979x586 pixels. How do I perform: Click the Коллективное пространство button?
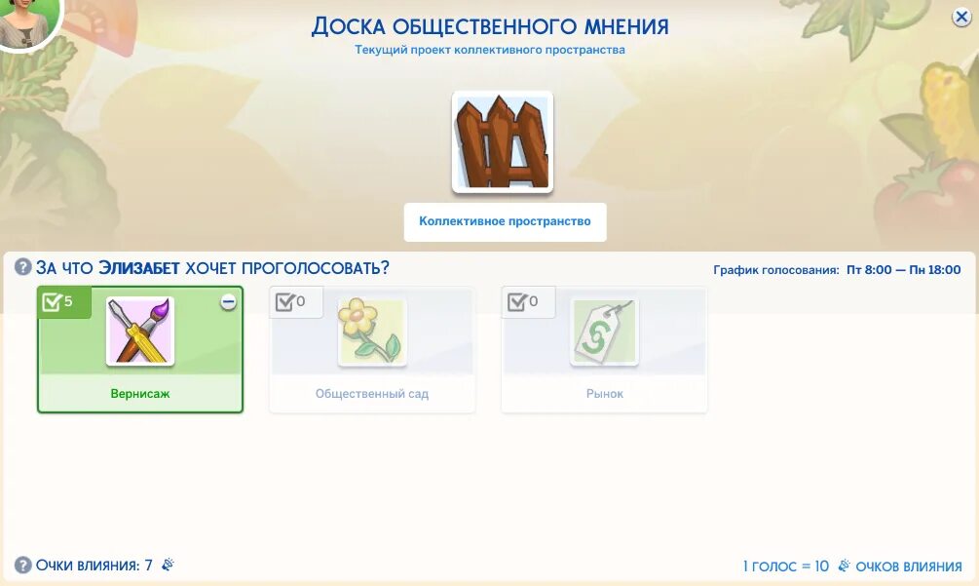click(x=506, y=221)
